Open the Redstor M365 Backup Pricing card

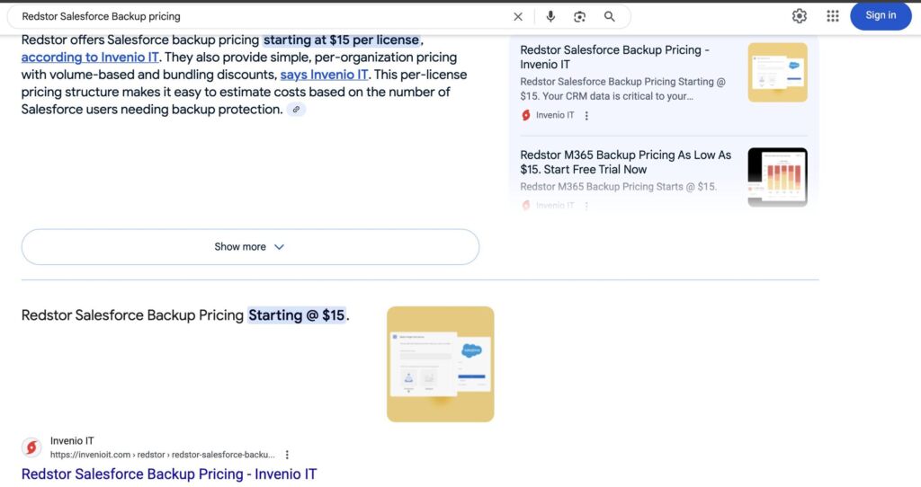625,162
